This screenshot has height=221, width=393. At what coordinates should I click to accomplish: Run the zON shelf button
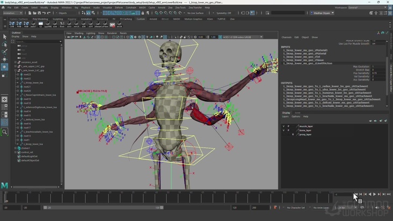83,25
